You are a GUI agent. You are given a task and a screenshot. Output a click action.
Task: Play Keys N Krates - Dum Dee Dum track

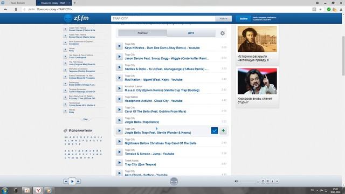coord(119,46)
